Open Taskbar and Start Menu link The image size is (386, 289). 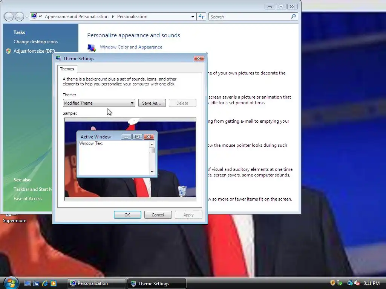(x=33, y=189)
